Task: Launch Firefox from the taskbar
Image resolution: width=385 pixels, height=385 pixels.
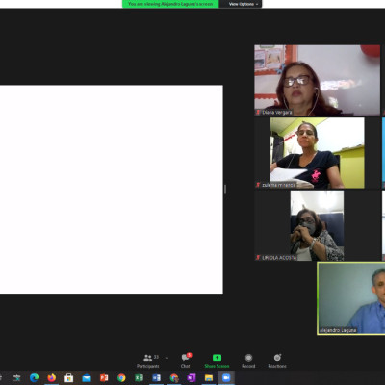Action: click(52, 377)
